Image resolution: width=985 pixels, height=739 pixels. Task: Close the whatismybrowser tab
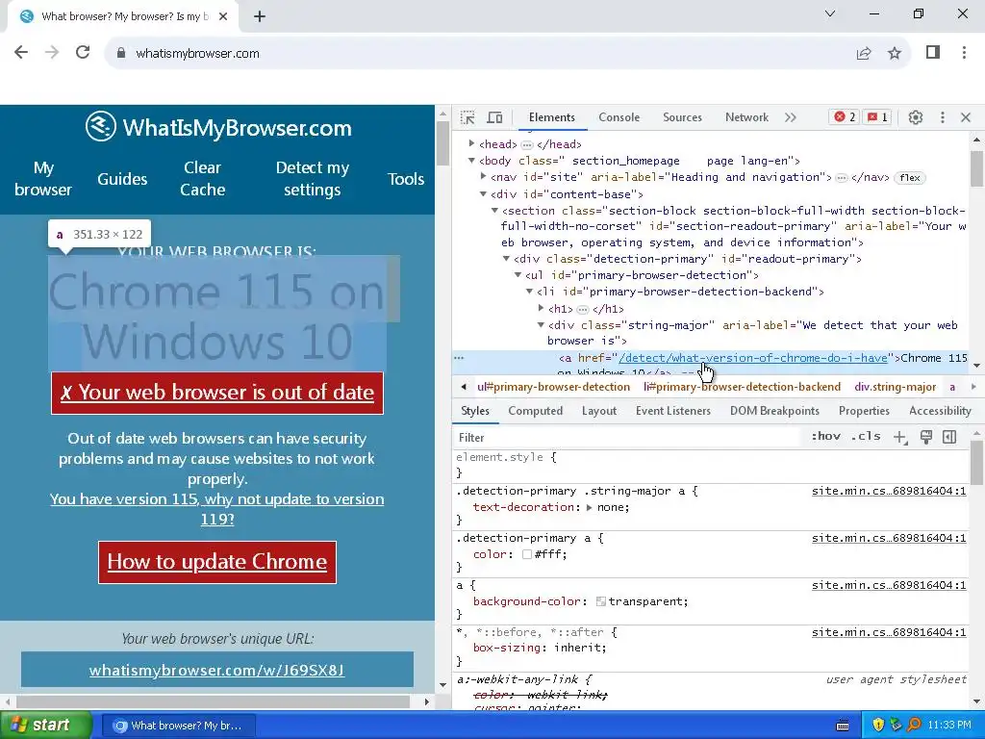click(x=223, y=17)
